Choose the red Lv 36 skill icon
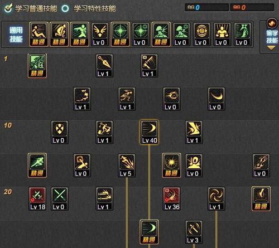This screenshot has height=248, width=279. (x=171, y=199)
